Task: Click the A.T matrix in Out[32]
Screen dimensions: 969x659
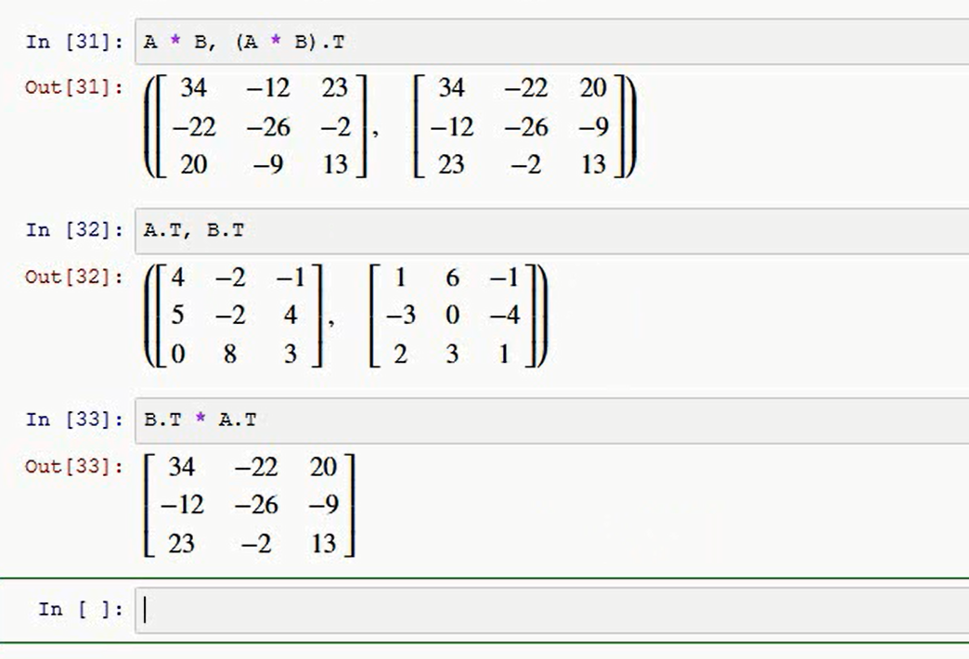Action: [239, 316]
